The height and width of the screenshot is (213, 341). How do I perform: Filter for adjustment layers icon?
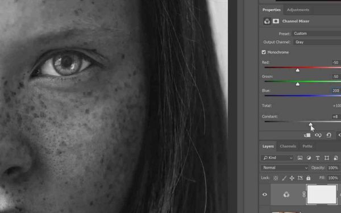coord(309,158)
